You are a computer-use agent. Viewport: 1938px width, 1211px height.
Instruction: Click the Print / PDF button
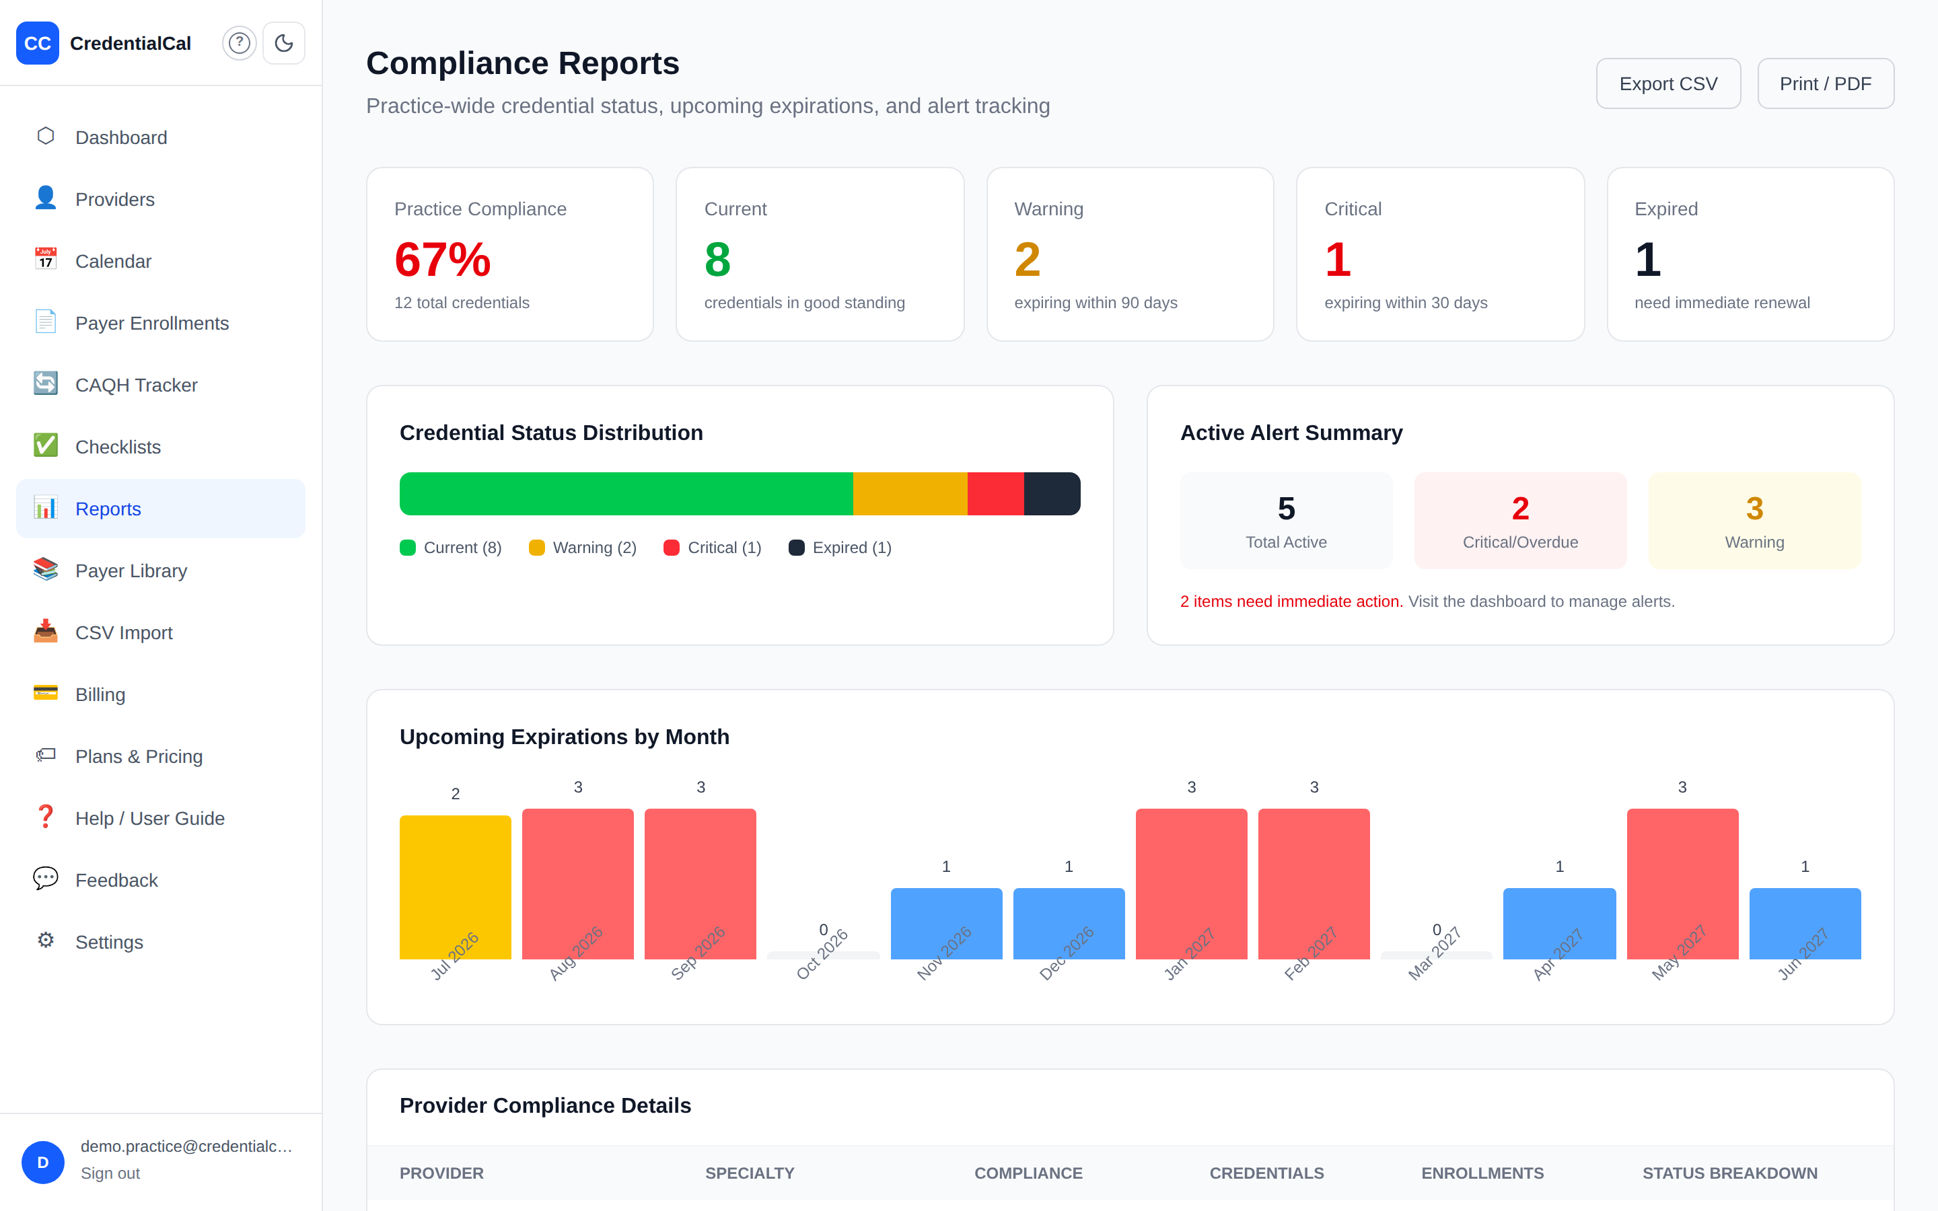pos(1825,83)
